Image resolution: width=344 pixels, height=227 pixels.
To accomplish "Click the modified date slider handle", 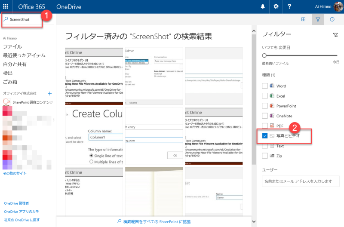I will click(x=264, y=55).
